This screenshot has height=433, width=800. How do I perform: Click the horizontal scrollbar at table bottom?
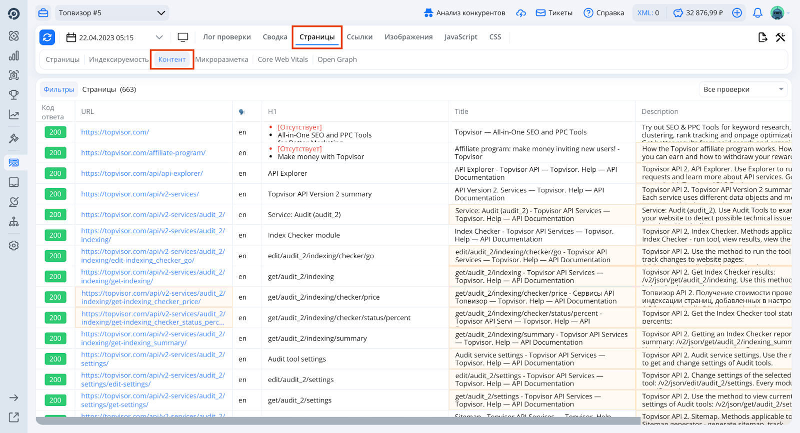338,421
